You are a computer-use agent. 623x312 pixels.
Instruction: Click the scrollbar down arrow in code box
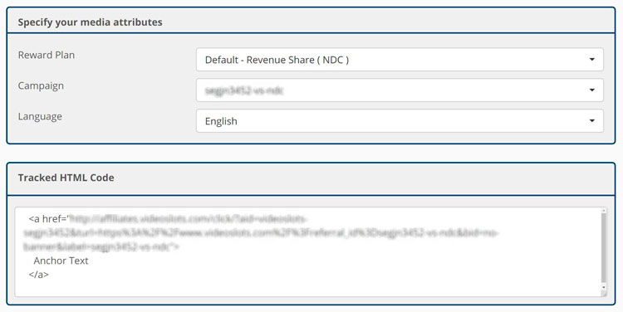[x=604, y=287]
